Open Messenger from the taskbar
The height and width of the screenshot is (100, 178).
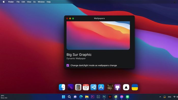pyautogui.click(x=122, y=97)
